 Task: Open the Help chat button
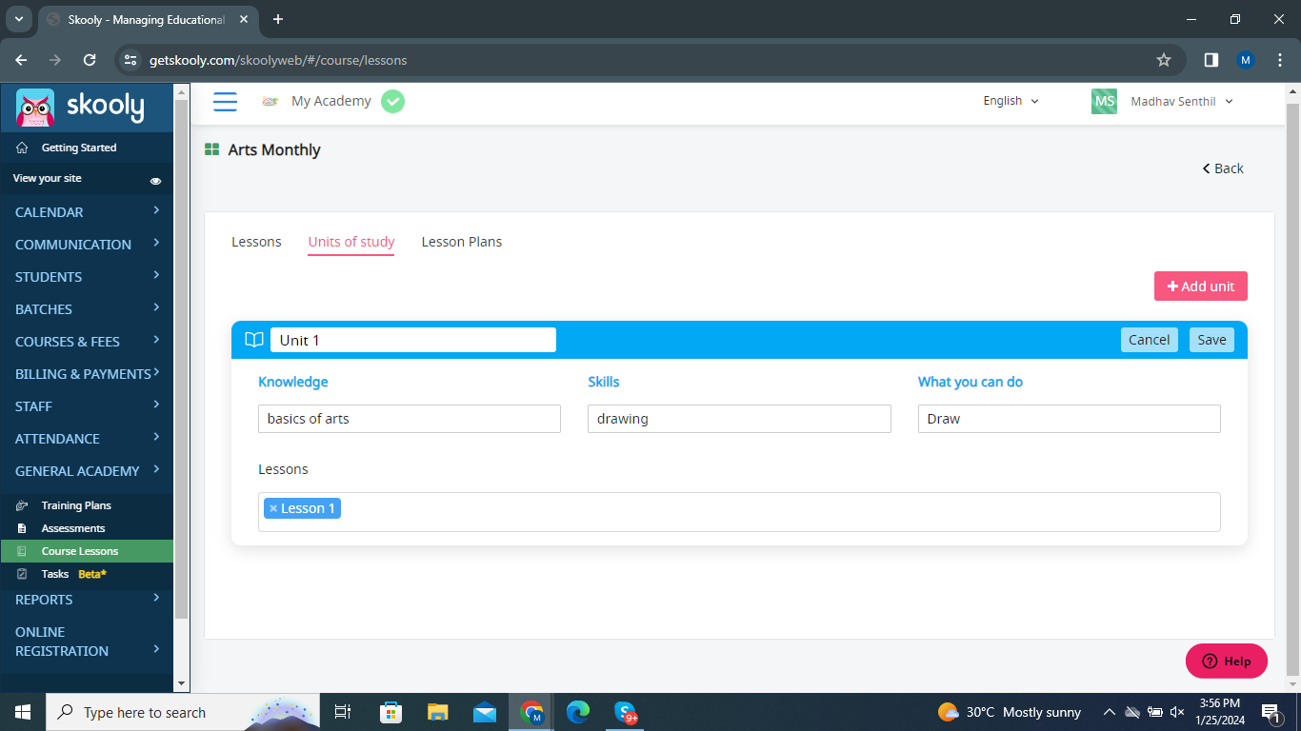point(1226,662)
